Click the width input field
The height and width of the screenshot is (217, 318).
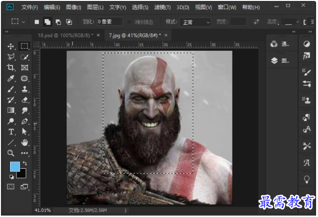pyautogui.click(x=238, y=22)
